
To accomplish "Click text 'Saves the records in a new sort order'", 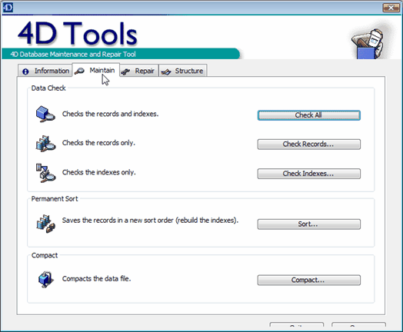I will tap(118, 221).
